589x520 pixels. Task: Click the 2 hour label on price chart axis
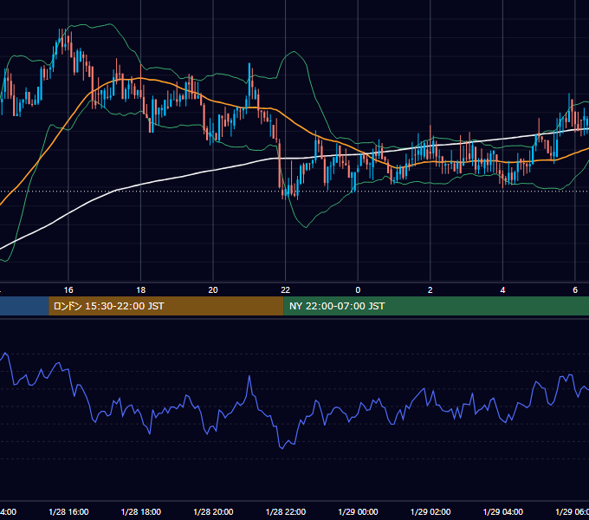click(x=430, y=289)
